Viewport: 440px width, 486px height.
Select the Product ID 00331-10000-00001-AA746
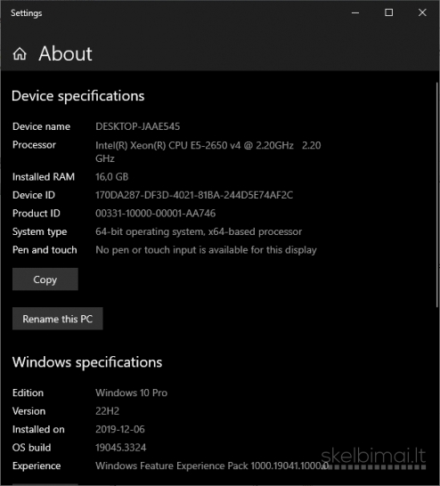click(x=155, y=214)
